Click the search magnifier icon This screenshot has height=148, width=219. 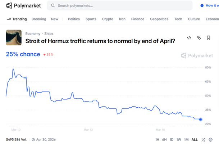pos(53,6)
